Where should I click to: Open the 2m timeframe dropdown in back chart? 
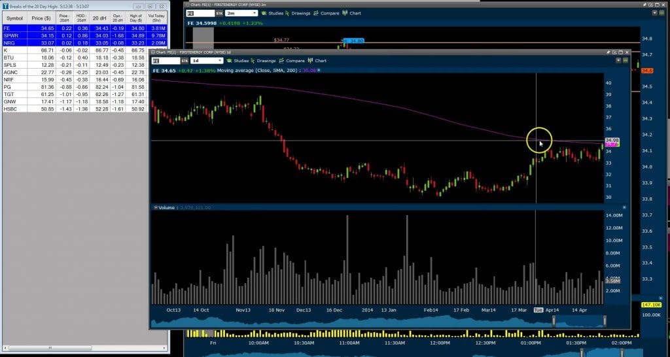(241, 13)
